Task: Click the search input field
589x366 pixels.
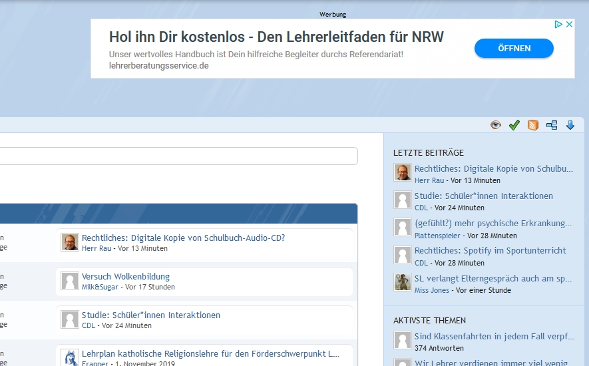Action: pos(178,156)
